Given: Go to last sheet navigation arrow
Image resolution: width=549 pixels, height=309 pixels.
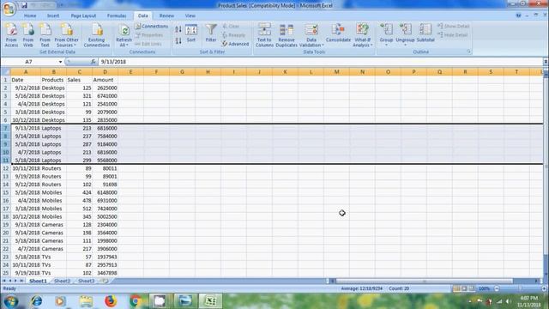Looking at the screenshot, I should click(21, 281).
